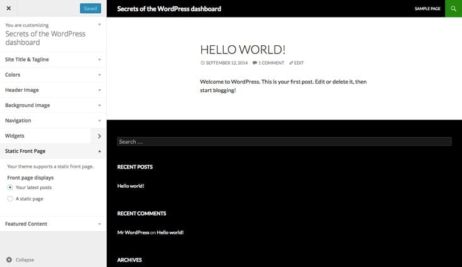Click the clock icon beside the post date
This screenshot has width=462, height=267.
[202, 63]
